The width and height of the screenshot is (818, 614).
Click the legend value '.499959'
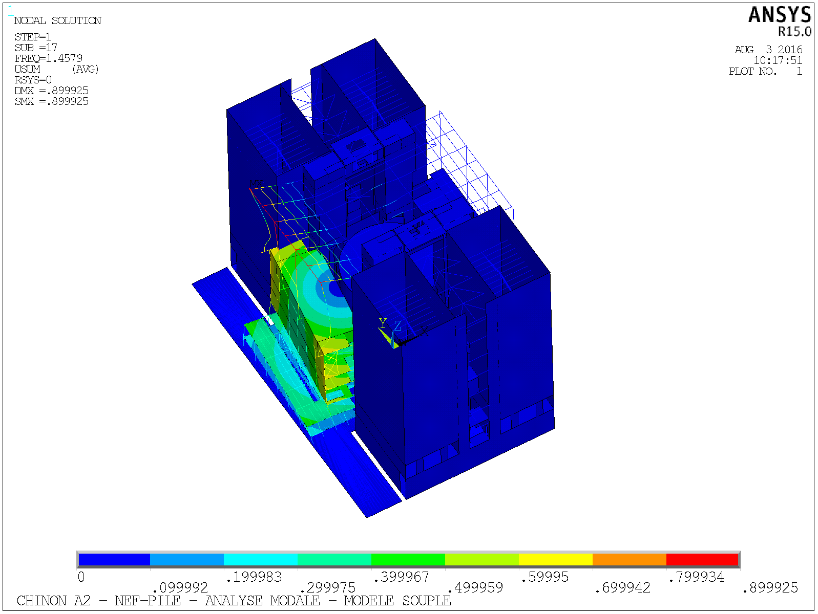pyautogui.click(x=475, y=588)
